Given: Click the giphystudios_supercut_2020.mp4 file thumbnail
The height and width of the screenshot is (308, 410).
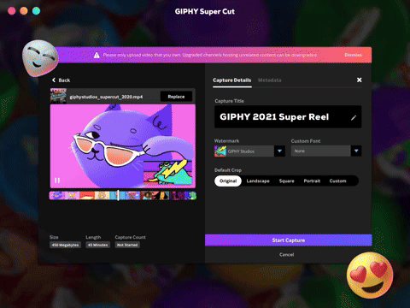Looking at the screenshot, I should point(58,96).
